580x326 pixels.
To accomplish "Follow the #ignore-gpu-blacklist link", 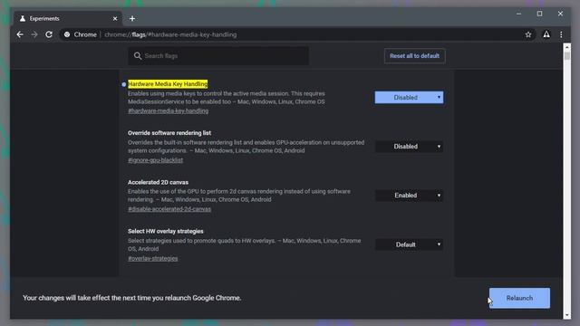I will coord(155,160).
